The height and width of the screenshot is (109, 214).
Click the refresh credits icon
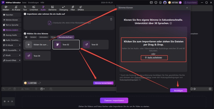[x=40, y=83]
